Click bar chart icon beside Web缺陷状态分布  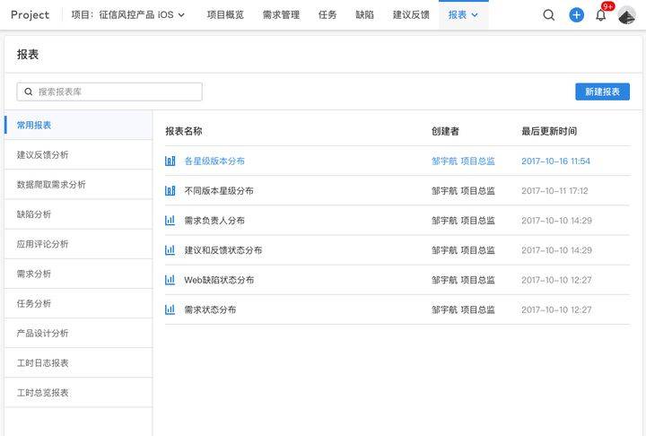170,280
